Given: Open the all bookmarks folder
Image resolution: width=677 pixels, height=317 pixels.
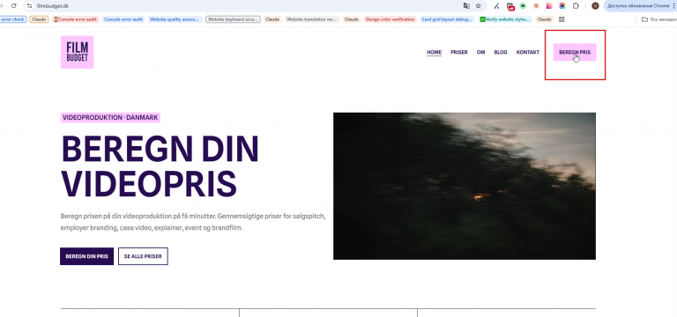Looking at the screenshot, I should (x=658, y=19).
